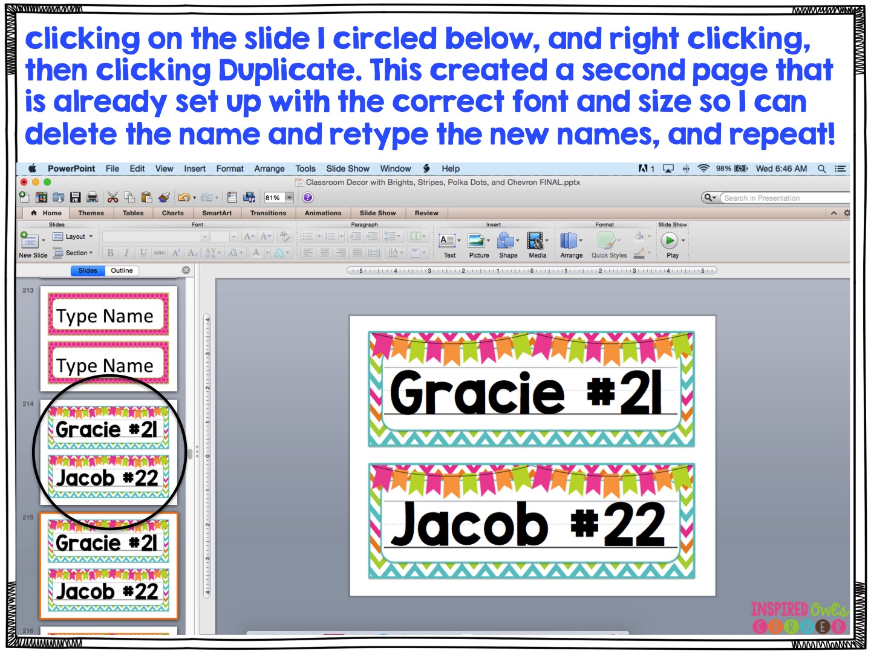Switch to the Transitions ribbon tab

point(268,213)
